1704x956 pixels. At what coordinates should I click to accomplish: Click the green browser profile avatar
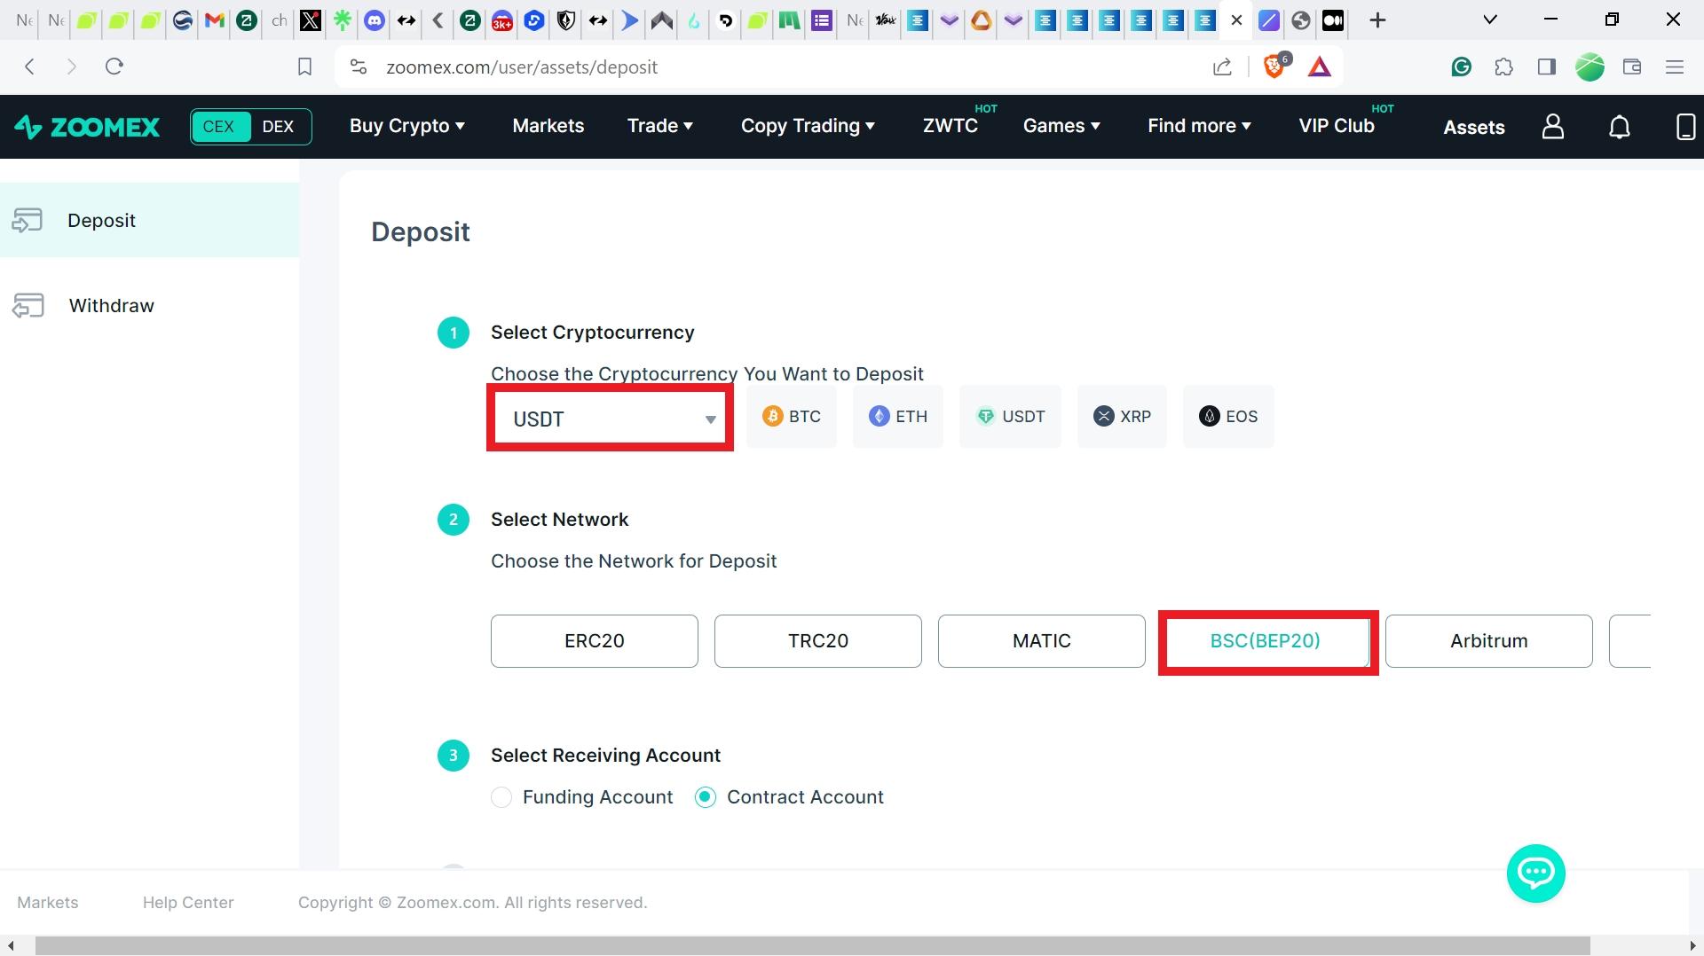pos(1590,67)
